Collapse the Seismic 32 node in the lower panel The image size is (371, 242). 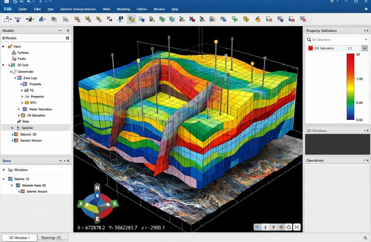(x=3, y=179)
